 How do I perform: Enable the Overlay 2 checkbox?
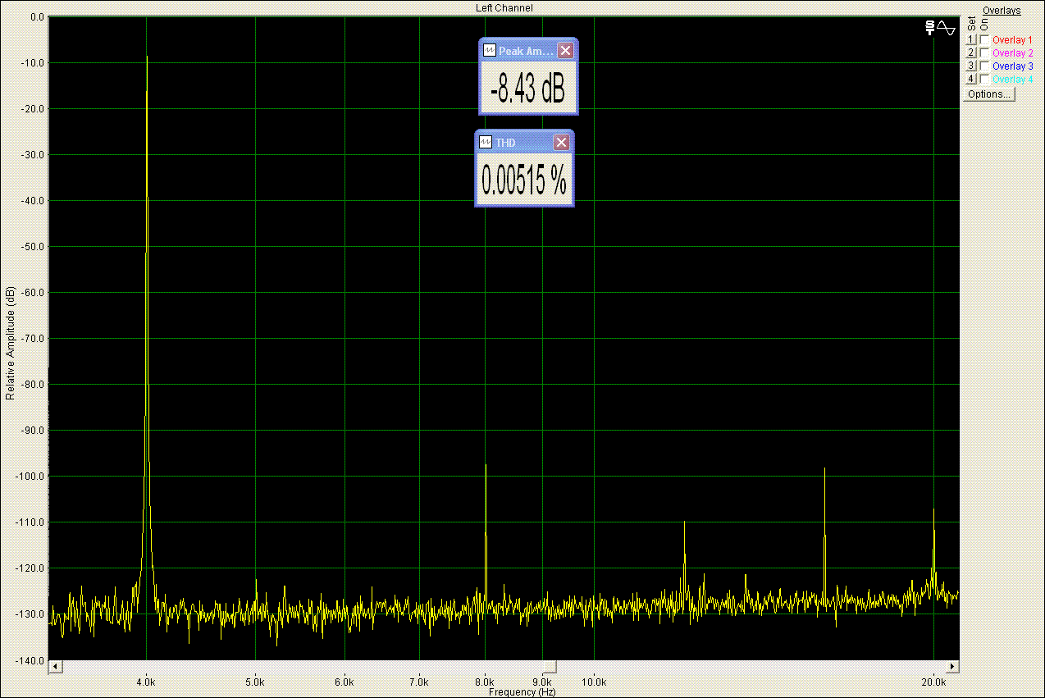(984, 53)
